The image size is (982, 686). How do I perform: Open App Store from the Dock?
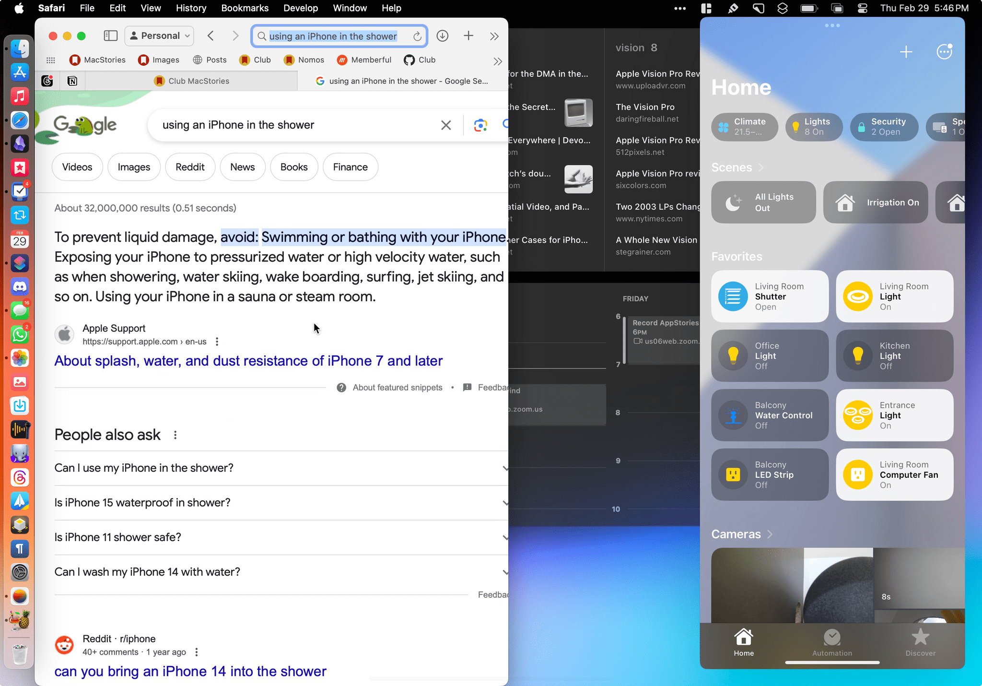click(20, 72)
